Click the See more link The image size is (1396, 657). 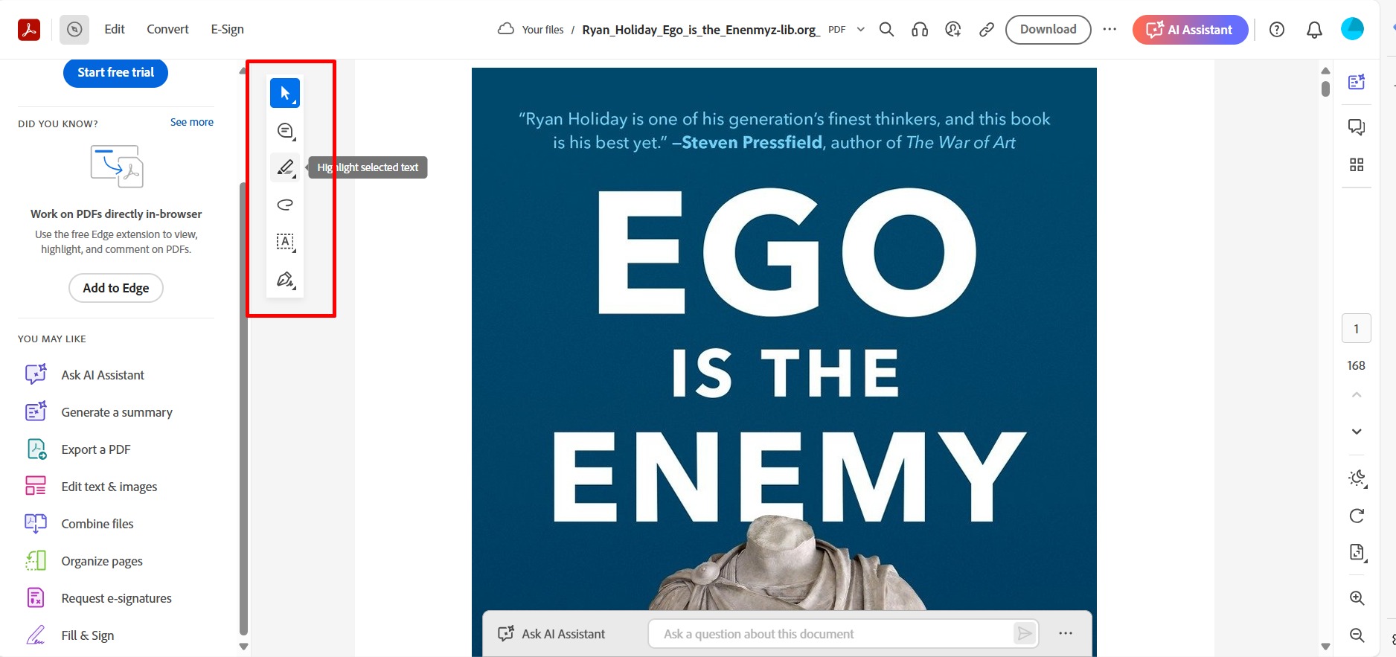pos(192,122)
